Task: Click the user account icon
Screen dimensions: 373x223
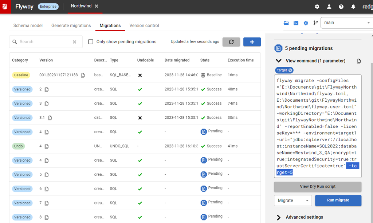Action: [329, 7]
